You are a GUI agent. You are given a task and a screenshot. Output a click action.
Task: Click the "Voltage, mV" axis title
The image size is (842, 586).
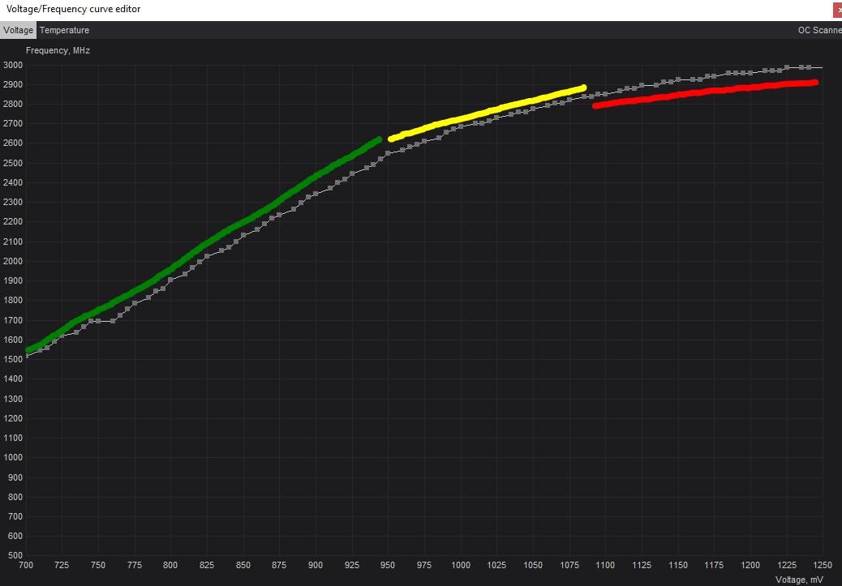pyautogui.click(x=799, y=580)
